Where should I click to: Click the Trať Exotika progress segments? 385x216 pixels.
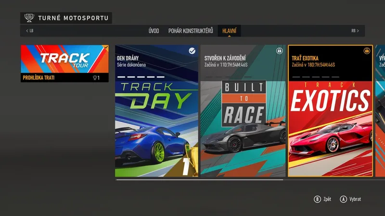(316, 77)
